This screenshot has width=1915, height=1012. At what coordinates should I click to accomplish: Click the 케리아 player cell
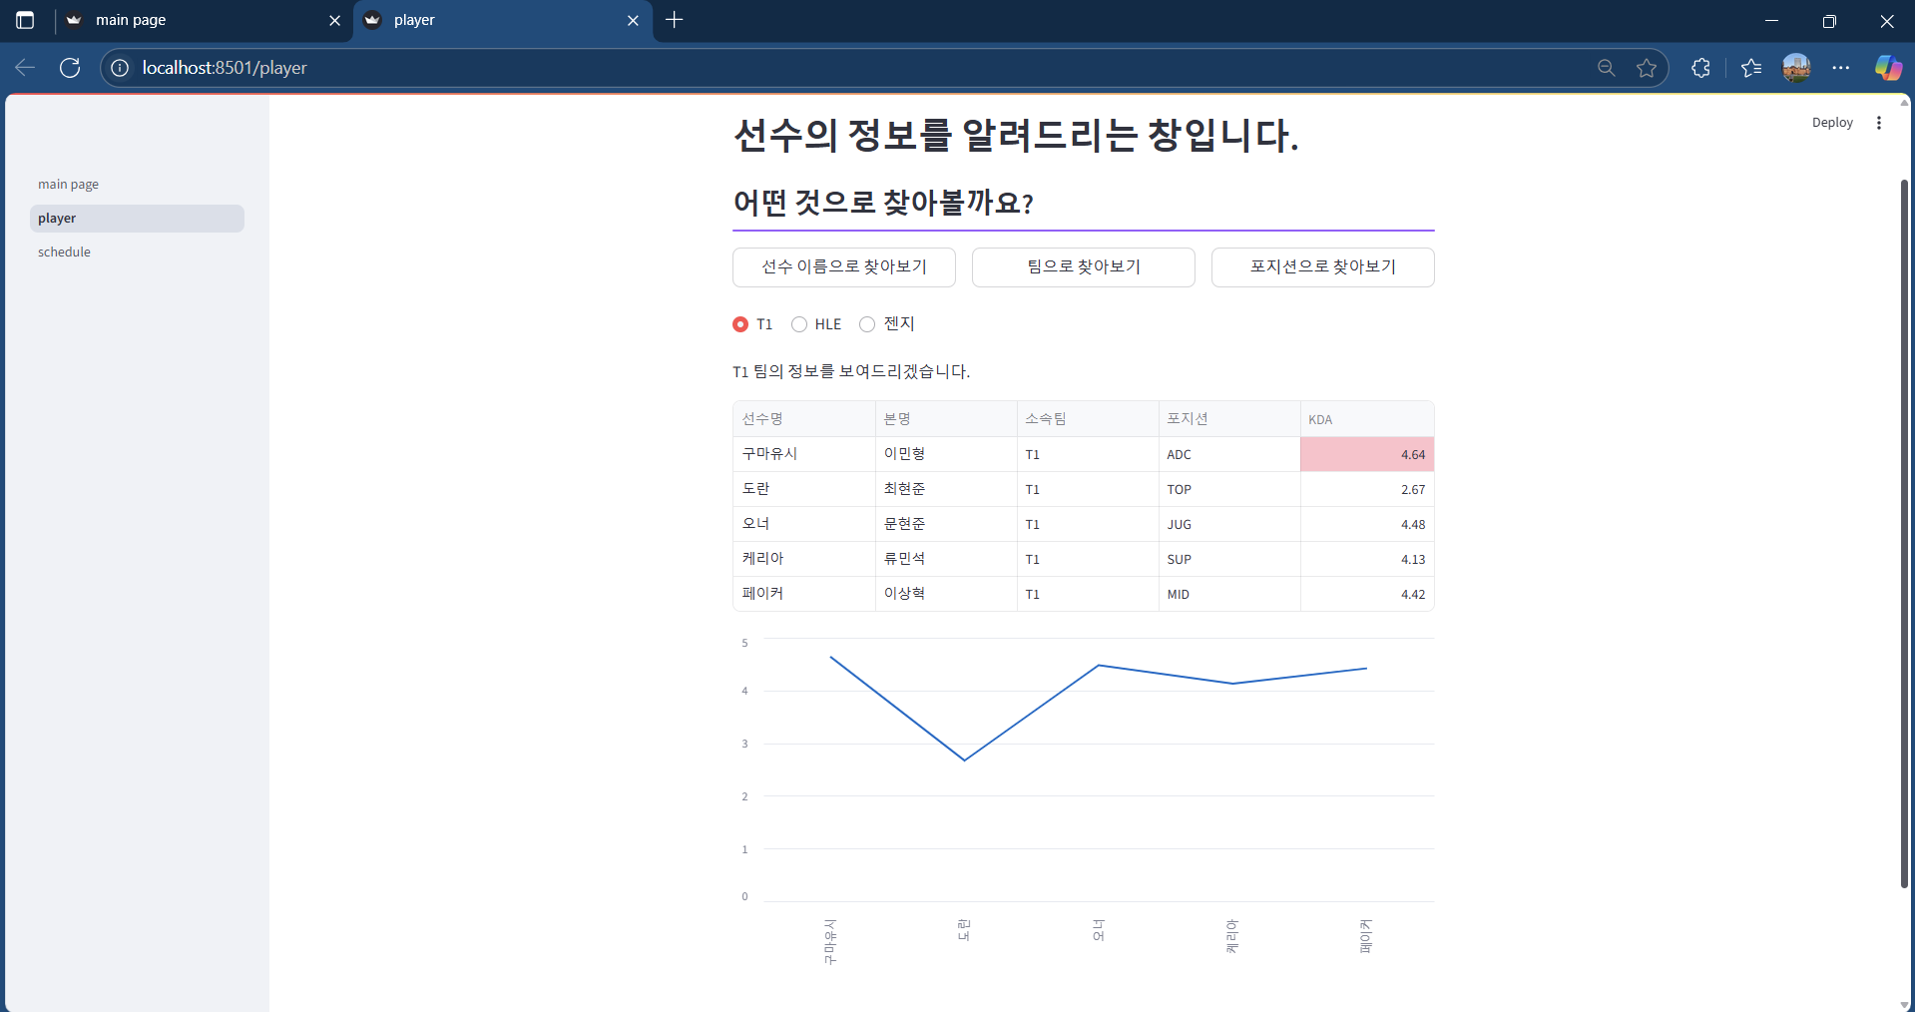(x=804, y=559)
